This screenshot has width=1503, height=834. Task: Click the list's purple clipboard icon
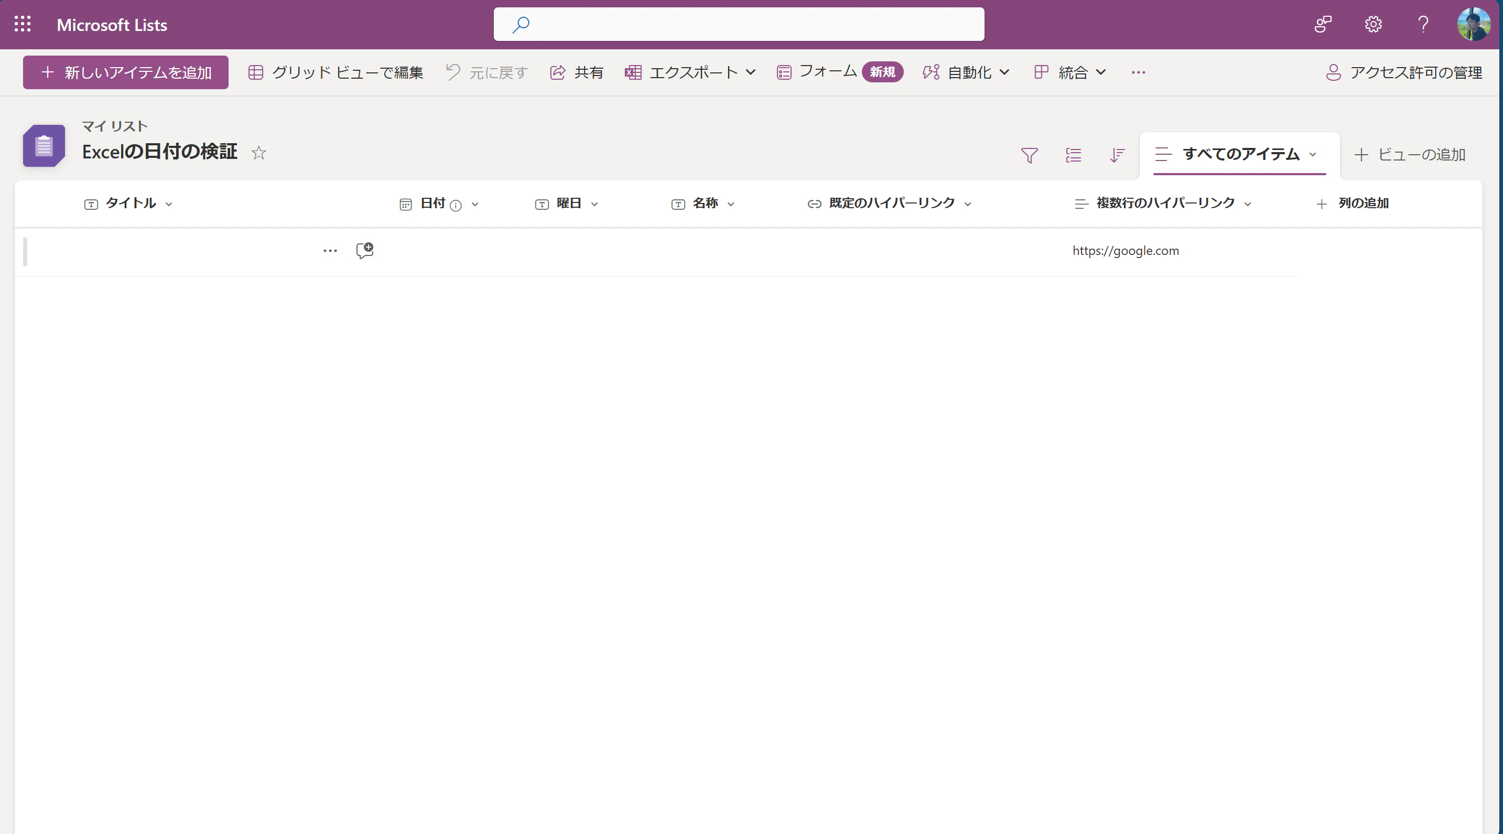click(x=44, y=146)
